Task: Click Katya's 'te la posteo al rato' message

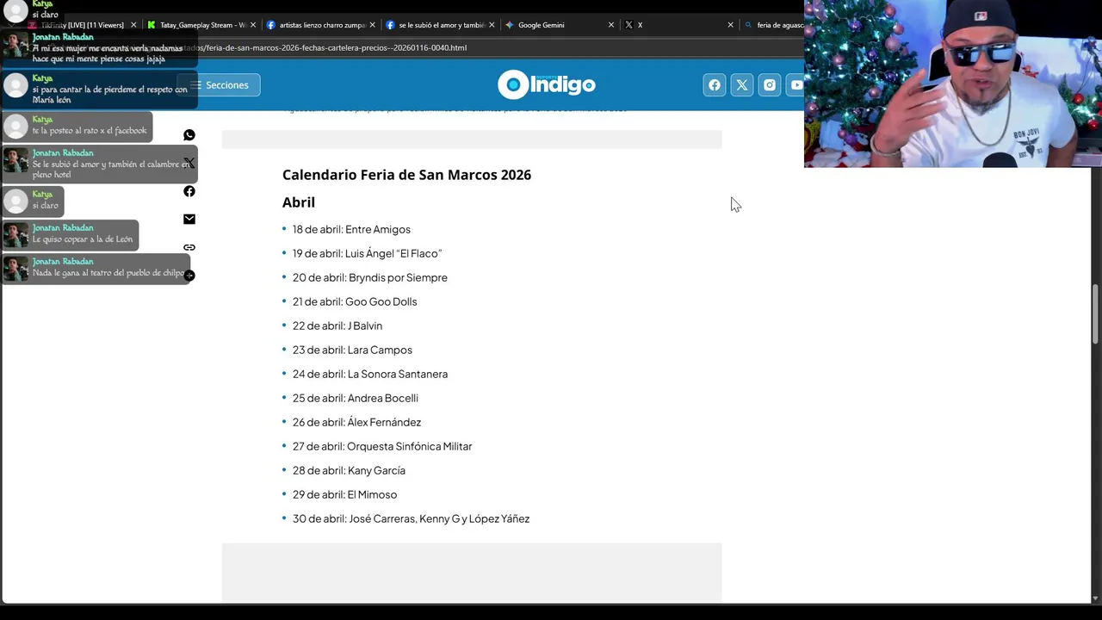Action: coord(77,127)
